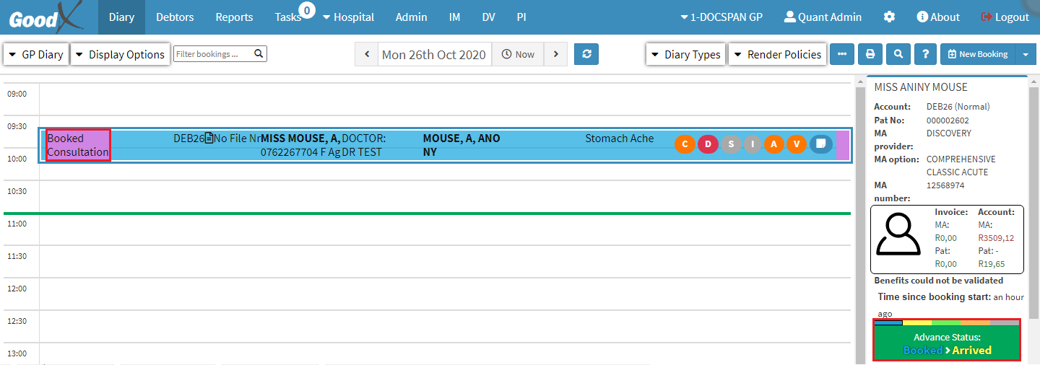
Task: Open the booking note icon
Action: (x=820, y=144)
